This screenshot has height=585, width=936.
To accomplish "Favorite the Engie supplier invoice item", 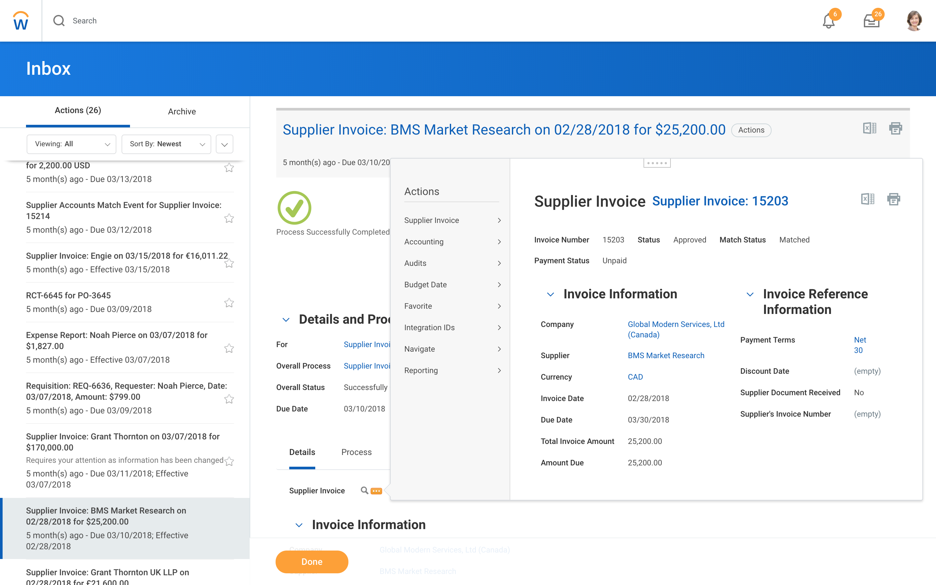I will click(x=229, y=263).
